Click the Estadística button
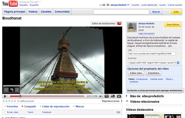 tap(153, 73)
